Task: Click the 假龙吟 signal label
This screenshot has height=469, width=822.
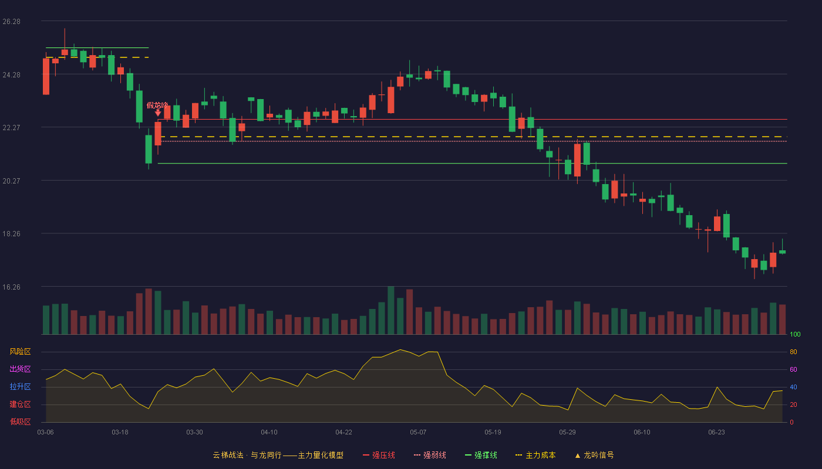Action: tap(157, 105)
